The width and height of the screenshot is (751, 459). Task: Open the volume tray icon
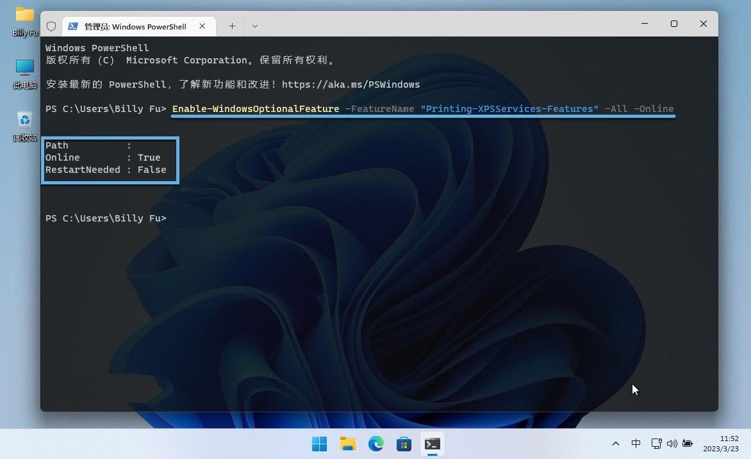pyautogui.click(x=672, y=444)
